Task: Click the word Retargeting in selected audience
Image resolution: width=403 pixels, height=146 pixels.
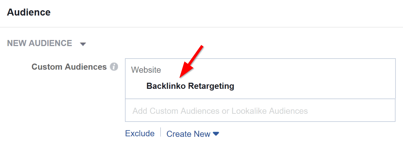Action: (x=211, y=86)
